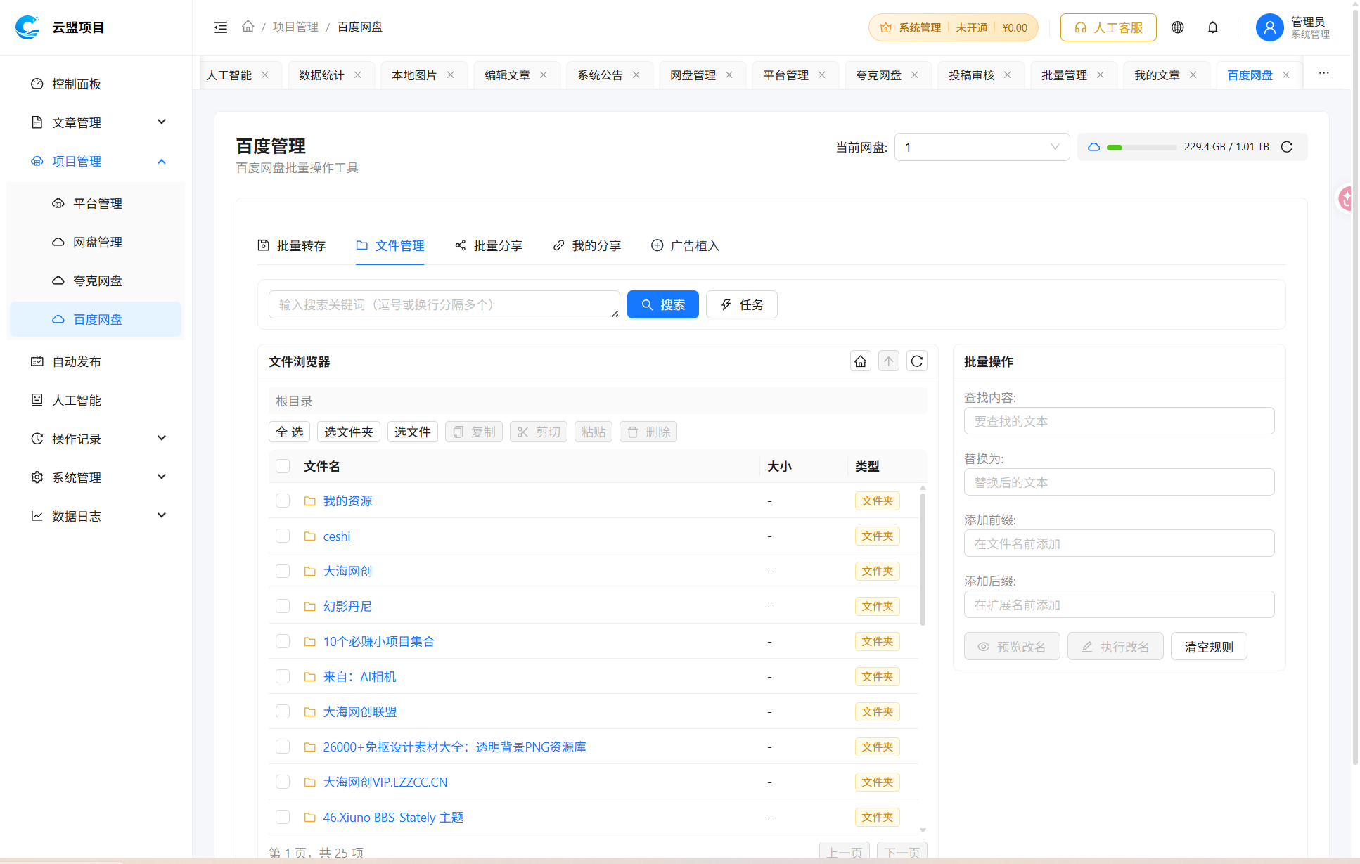Refresh the storage capacity indicator
This screenshot has height=864, width=1360.
(1287, 147)
